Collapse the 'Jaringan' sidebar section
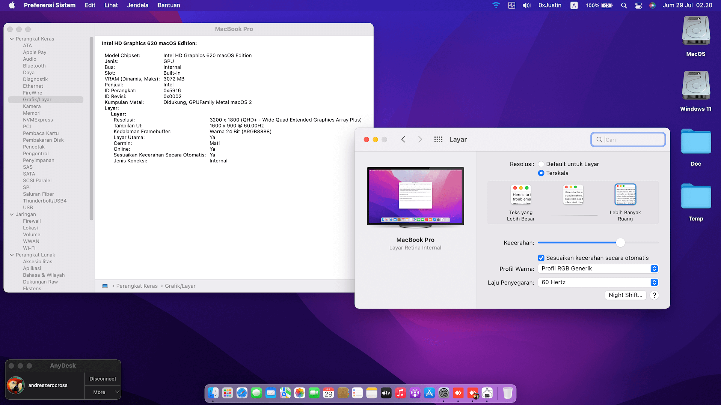The width and height of the screenshot is (721, 405). 12,214
